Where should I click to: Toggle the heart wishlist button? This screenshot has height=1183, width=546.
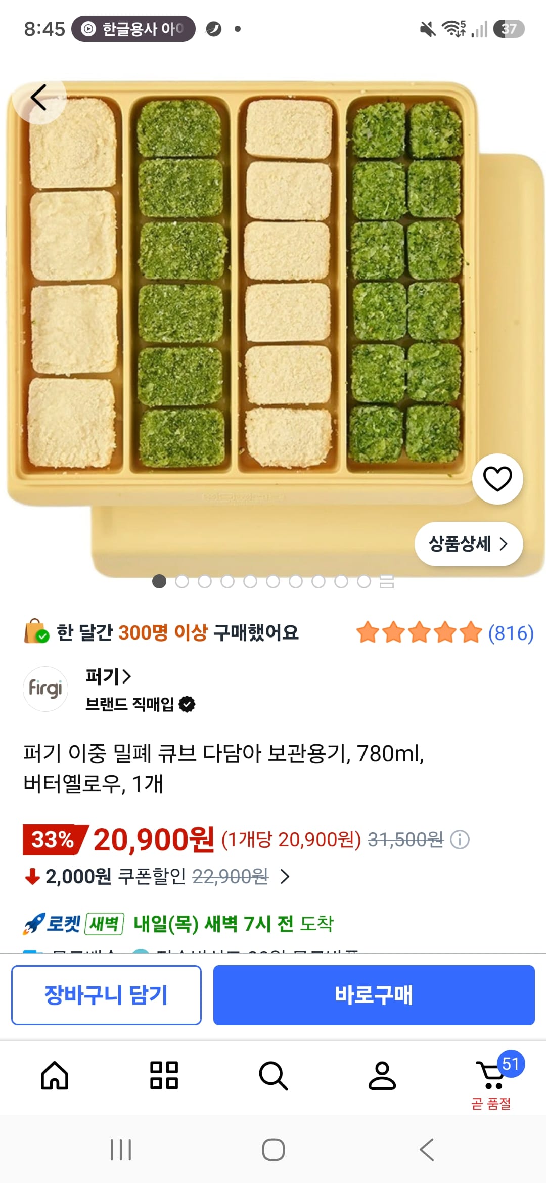497,479
